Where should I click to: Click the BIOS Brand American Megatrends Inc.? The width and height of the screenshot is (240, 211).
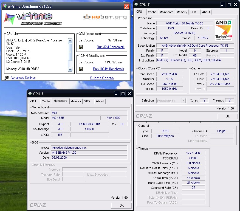(89, 148)
